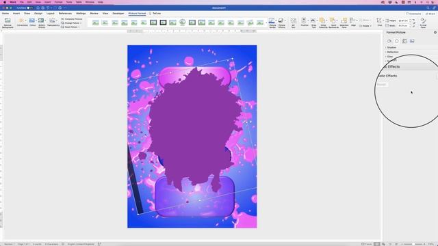Open the Window menu in menu bar

90,2
